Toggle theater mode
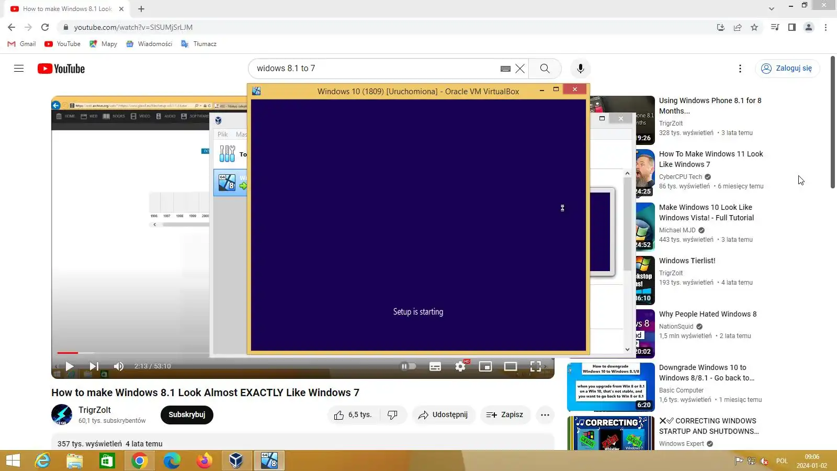The width and height of the screenshot is (837, 471). 511,366
